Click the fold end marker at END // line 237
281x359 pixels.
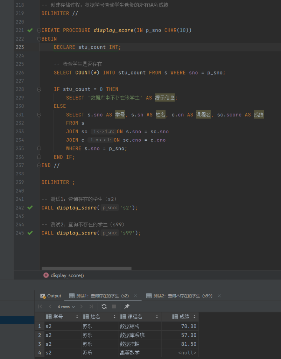click(39, 165)
